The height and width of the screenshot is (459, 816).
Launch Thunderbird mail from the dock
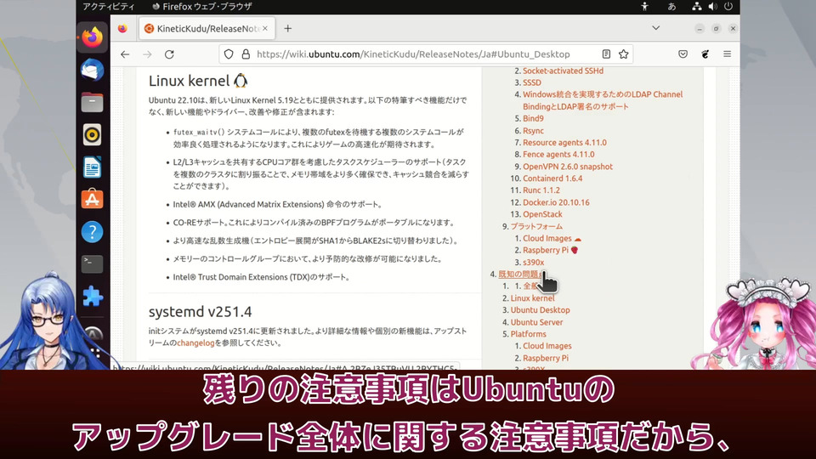click(x=92, y=70)
